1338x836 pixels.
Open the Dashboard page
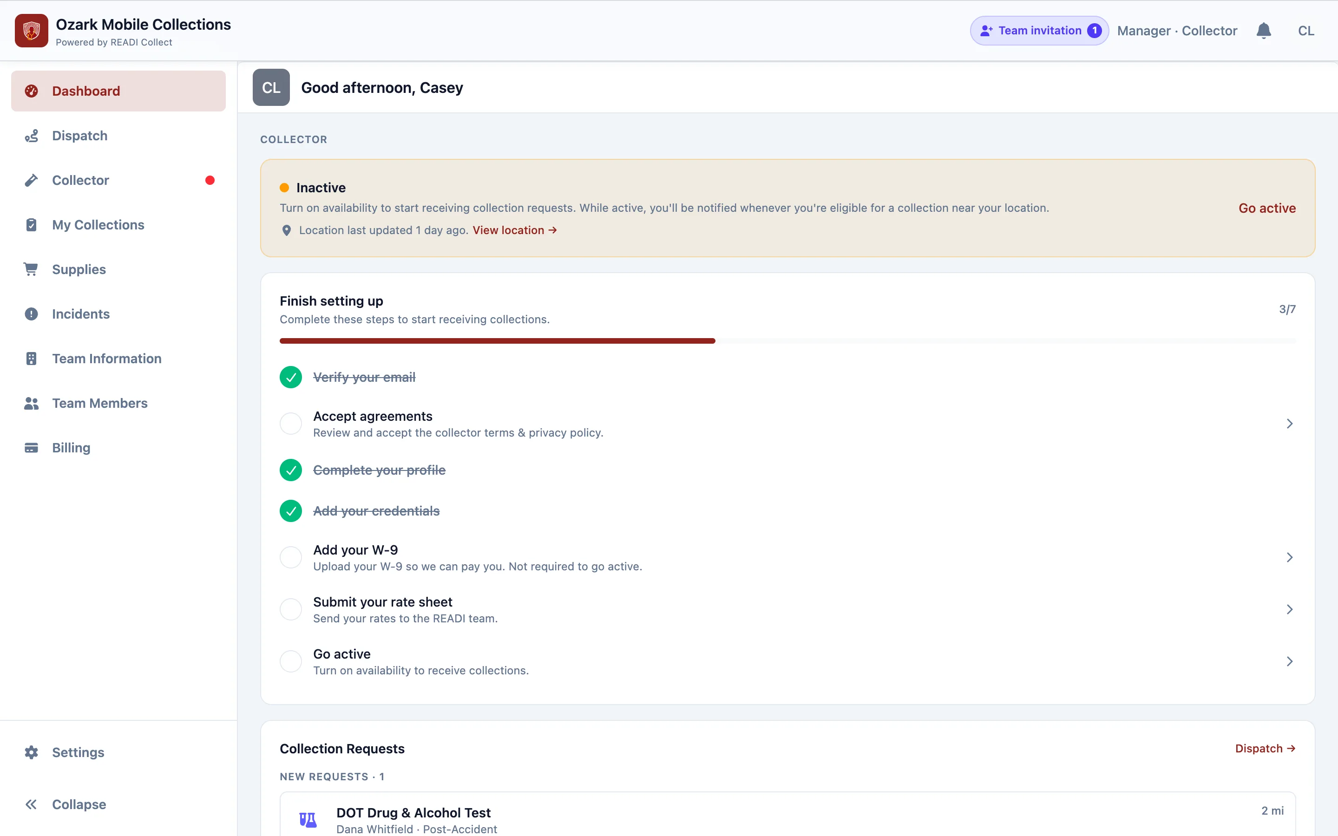118,91
